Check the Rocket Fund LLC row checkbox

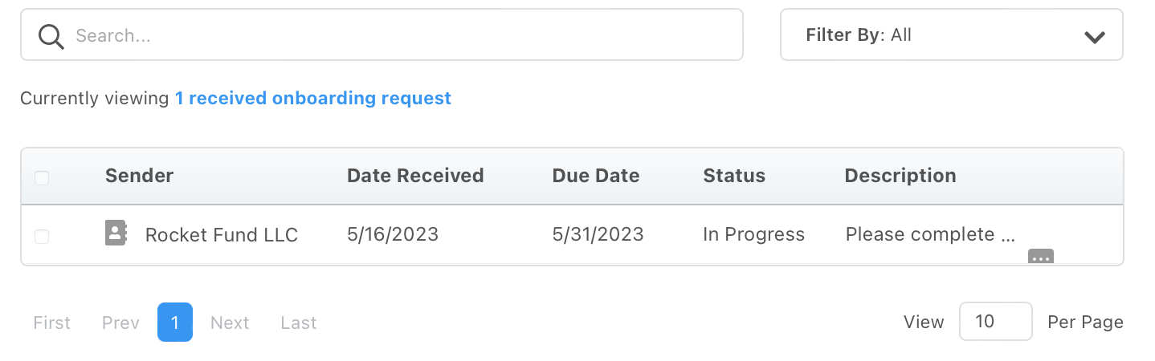(x=42, y=236)
